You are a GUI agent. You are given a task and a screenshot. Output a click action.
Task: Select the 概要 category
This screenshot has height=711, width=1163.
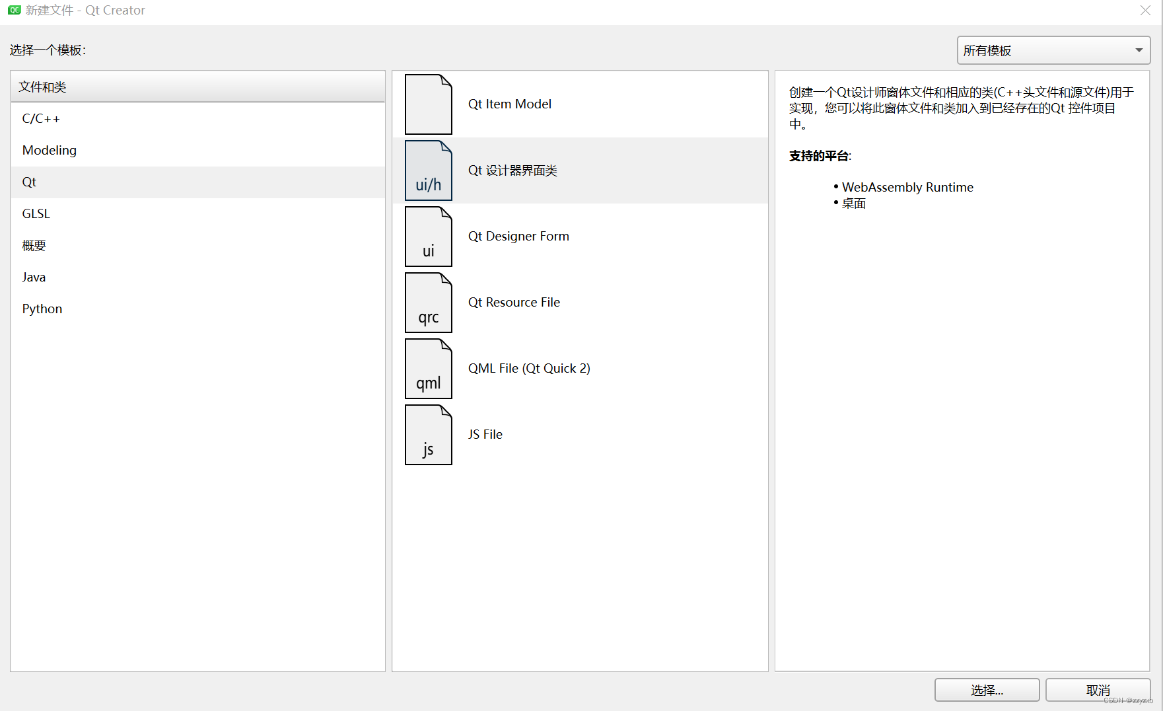[x=197, y=246]
